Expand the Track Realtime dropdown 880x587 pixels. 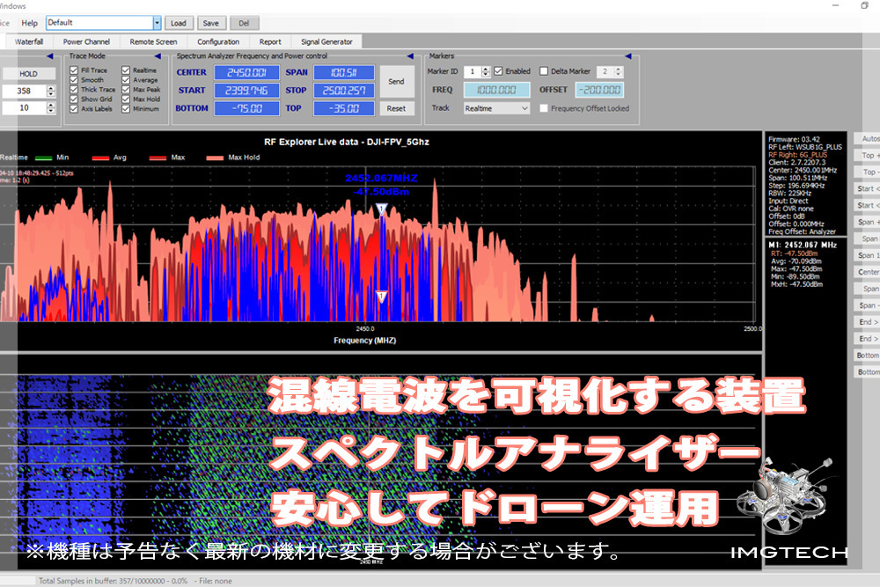coord(524,108)
